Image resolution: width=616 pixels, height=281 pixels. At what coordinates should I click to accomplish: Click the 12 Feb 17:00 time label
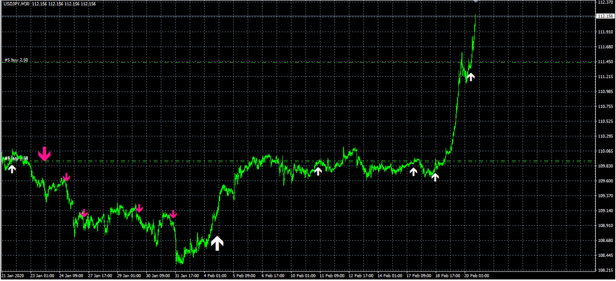[x=361, y=276]
